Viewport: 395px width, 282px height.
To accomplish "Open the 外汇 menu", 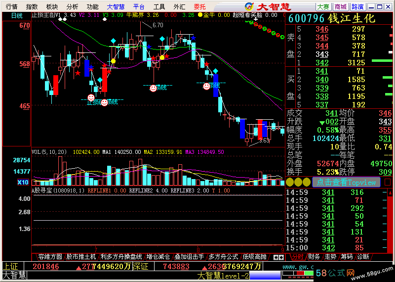I will [179, 6].
